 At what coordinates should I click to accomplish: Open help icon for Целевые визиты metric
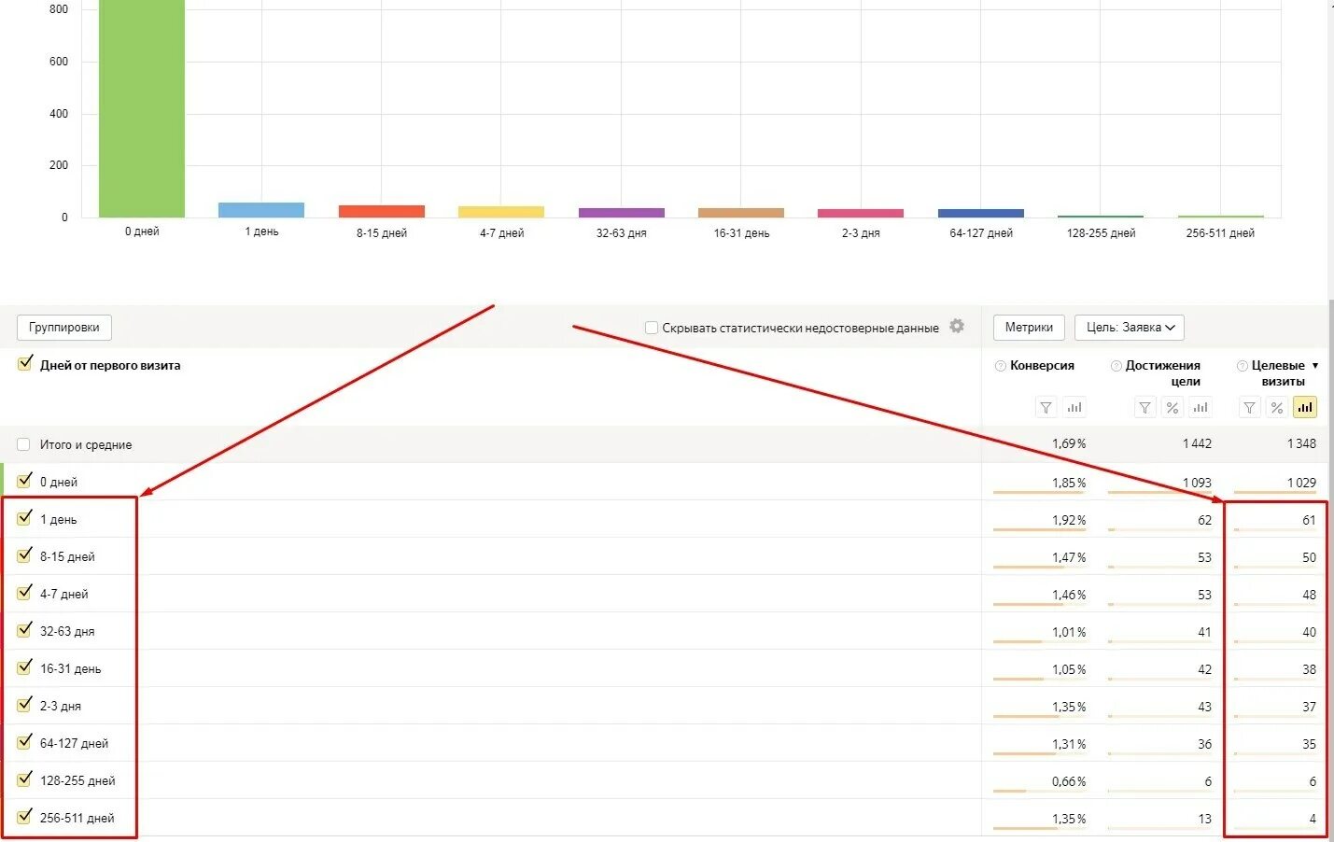coord(1242,366)
